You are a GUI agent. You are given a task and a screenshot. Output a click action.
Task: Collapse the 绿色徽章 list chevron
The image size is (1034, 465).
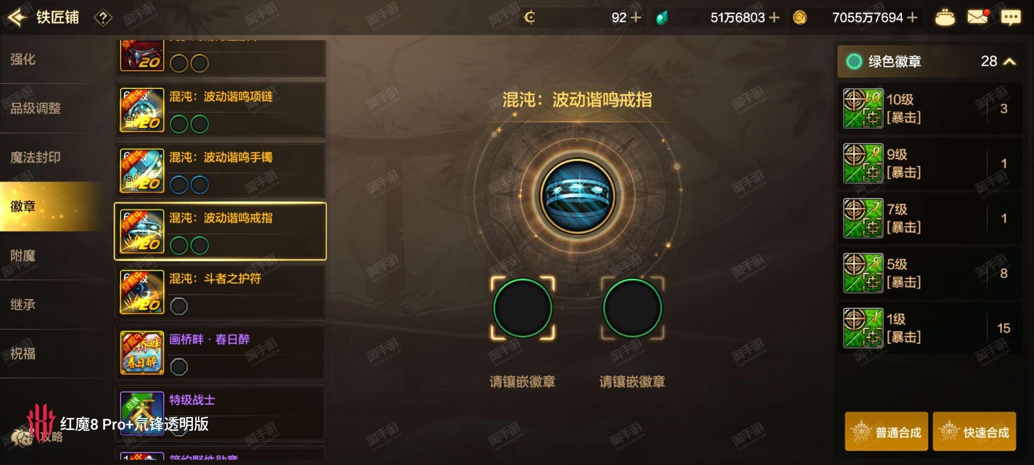[1009, 62]
